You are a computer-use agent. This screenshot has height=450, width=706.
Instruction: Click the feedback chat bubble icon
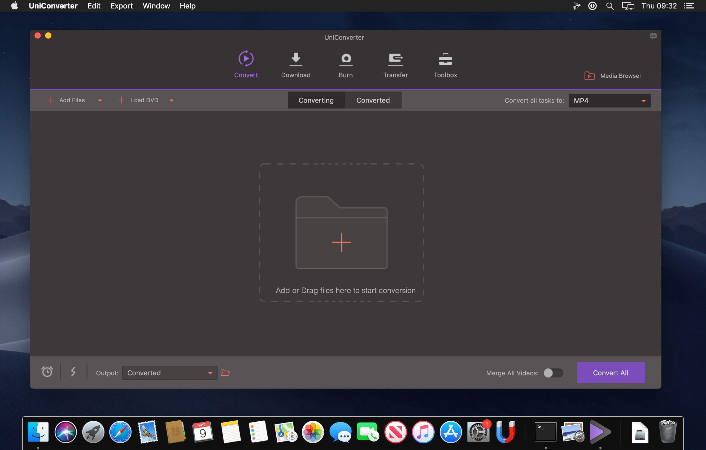click(653, 36)
